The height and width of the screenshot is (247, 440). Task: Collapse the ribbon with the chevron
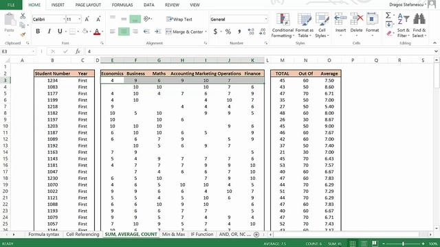[434, 43]
